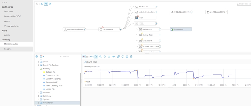Click the zoom-in magnifier plus icon
This screenshot has width=251, height=106.
[x=100, y=56]
